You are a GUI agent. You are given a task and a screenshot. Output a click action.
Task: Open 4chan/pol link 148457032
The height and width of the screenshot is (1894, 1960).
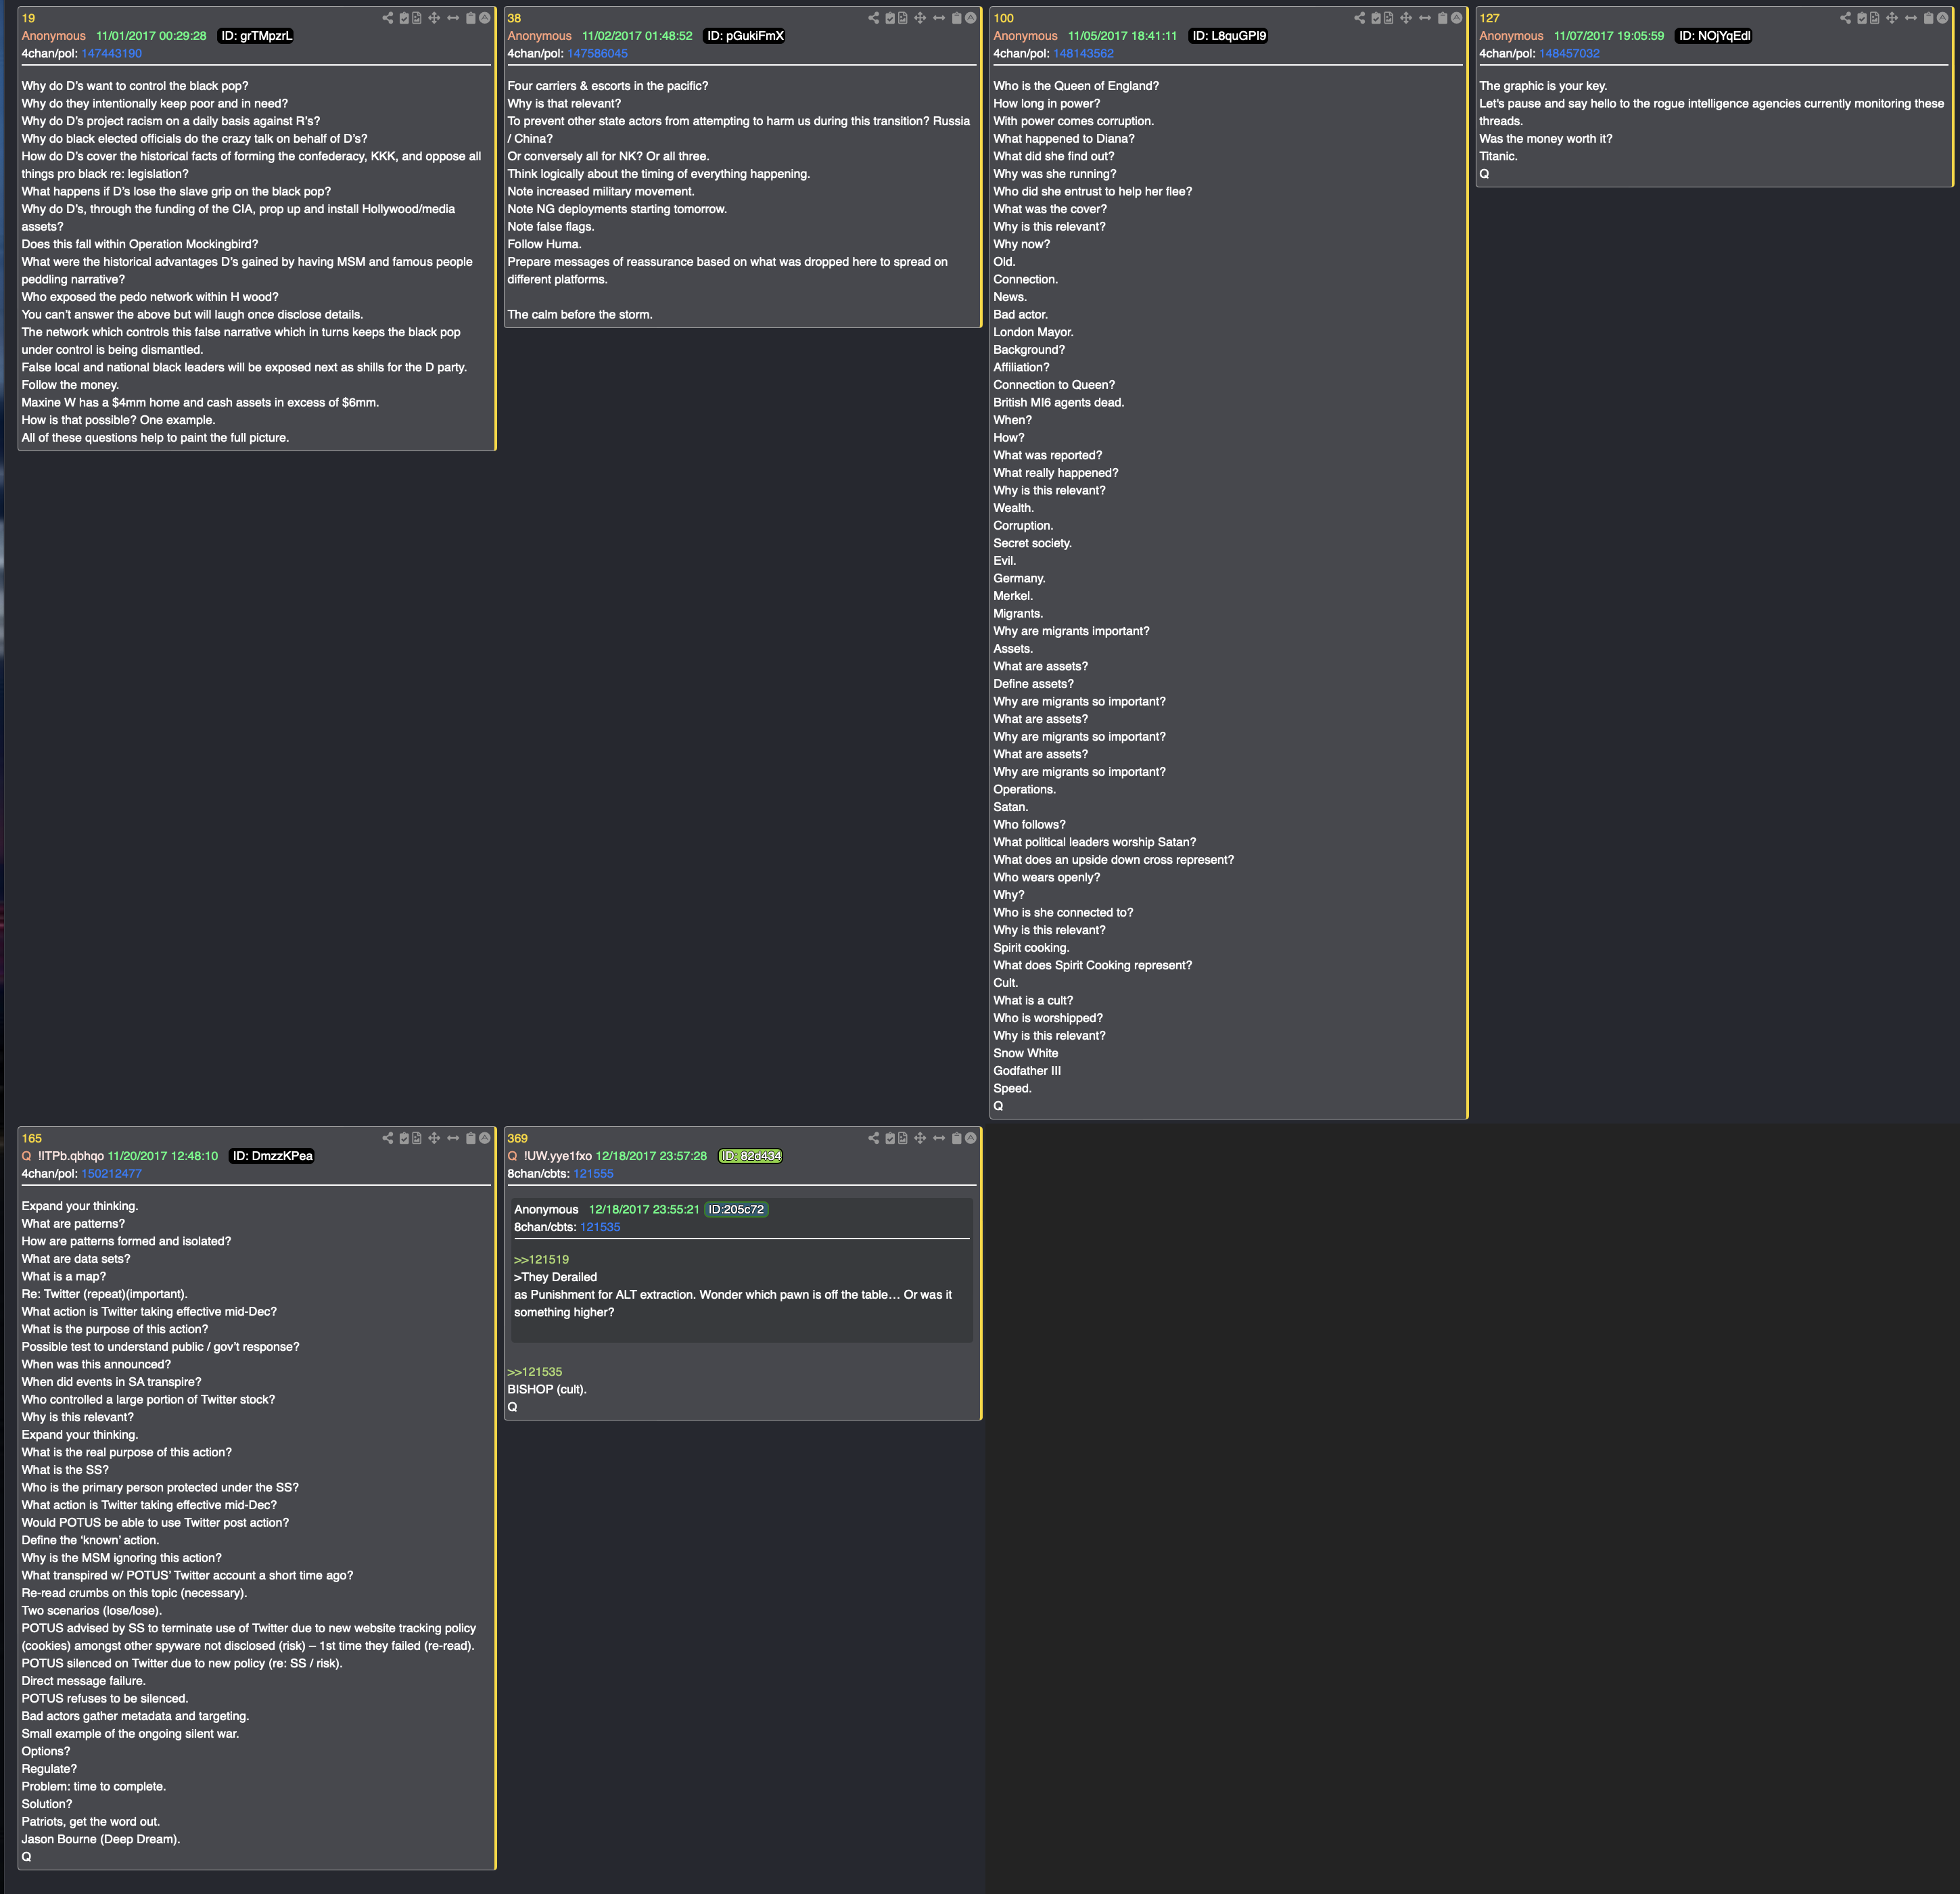click(1569, 54)
